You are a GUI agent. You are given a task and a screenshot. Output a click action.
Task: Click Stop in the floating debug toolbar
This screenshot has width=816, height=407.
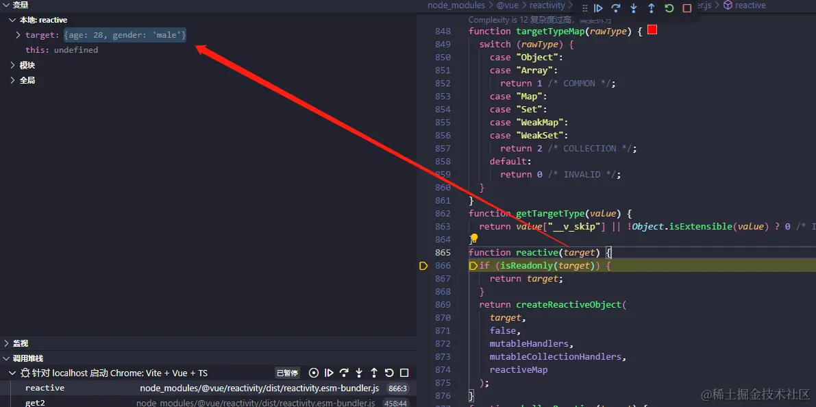pos(687,8)
